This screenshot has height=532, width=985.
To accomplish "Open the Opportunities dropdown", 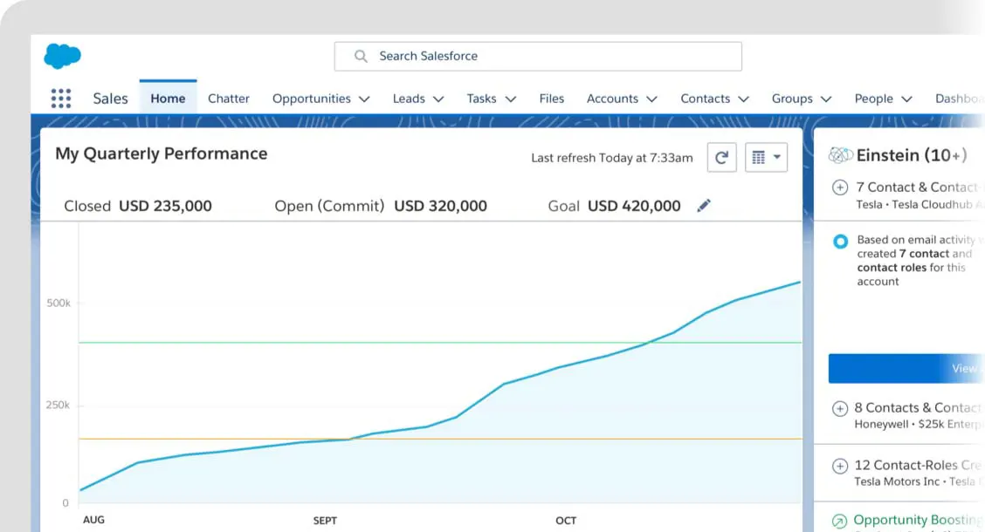I will [365, 99].
